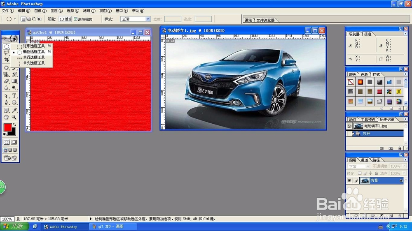
Task: Select the Eyedropper tool
Action: (14, 111)
